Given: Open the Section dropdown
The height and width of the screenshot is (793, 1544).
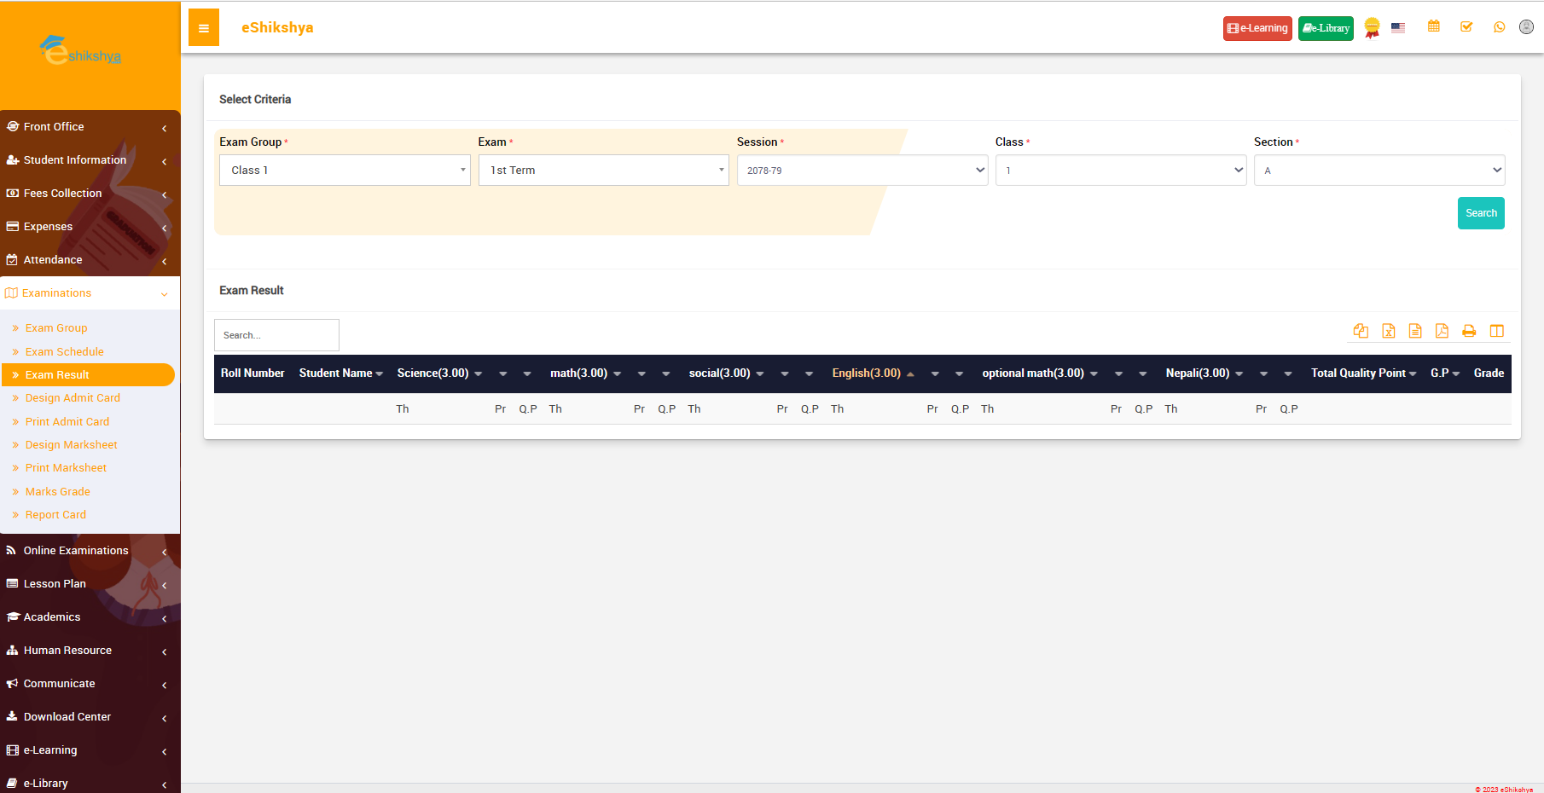Looking at the screenshot, I should tap(1379, 171).
